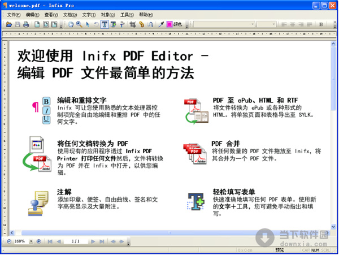Navigate back to previous view

pos(113,241)
